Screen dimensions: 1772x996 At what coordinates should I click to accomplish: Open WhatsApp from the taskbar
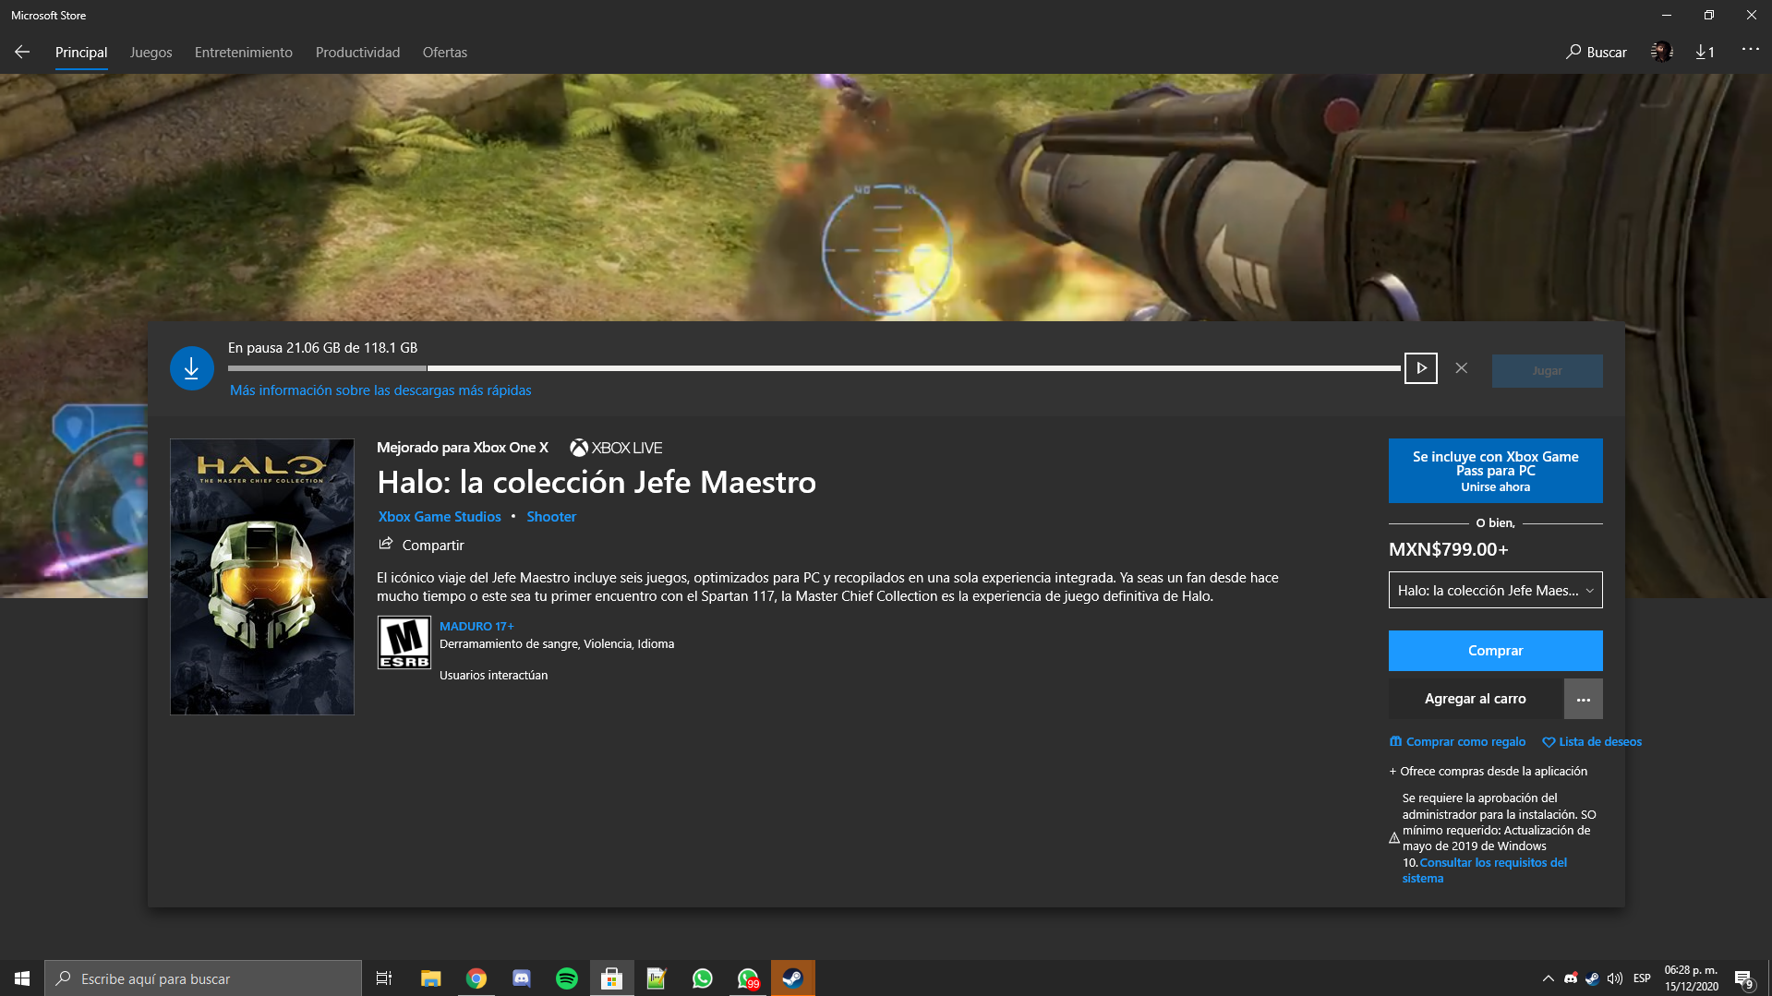(702, 978)
